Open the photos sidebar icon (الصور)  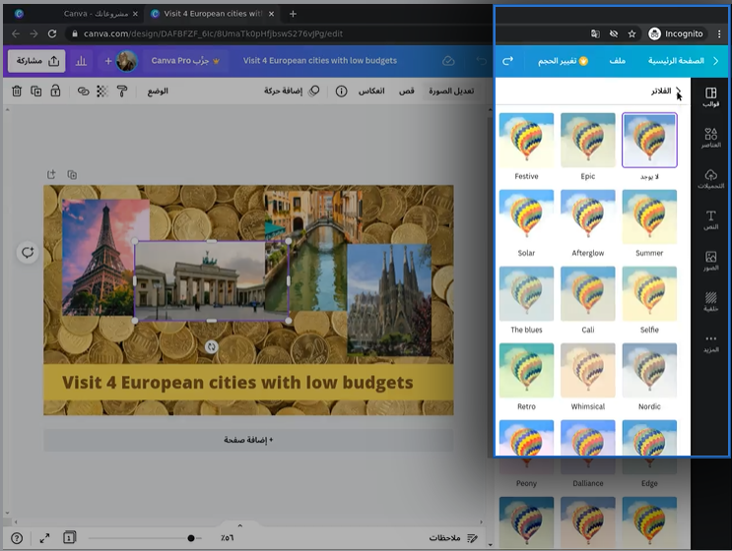pos(710,261)
